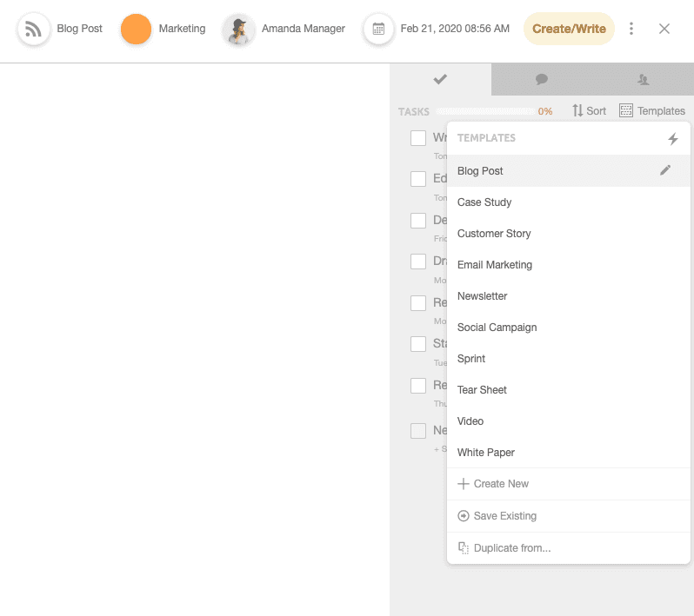Viewport: 694px width, 616px height.
Task: Edit the Blog Post template with pencil icon
Action: point(665,170)
